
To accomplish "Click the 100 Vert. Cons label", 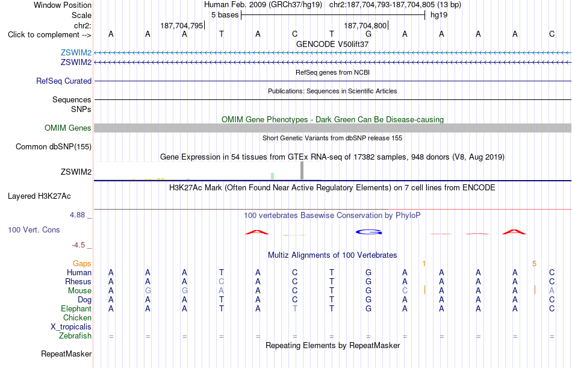I will coord(34,229).
